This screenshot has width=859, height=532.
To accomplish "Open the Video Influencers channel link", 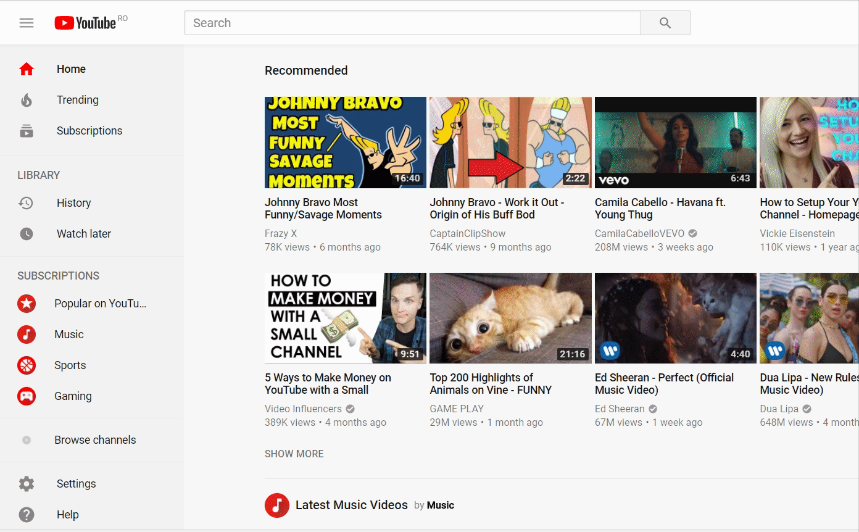I will pos(303,409).
